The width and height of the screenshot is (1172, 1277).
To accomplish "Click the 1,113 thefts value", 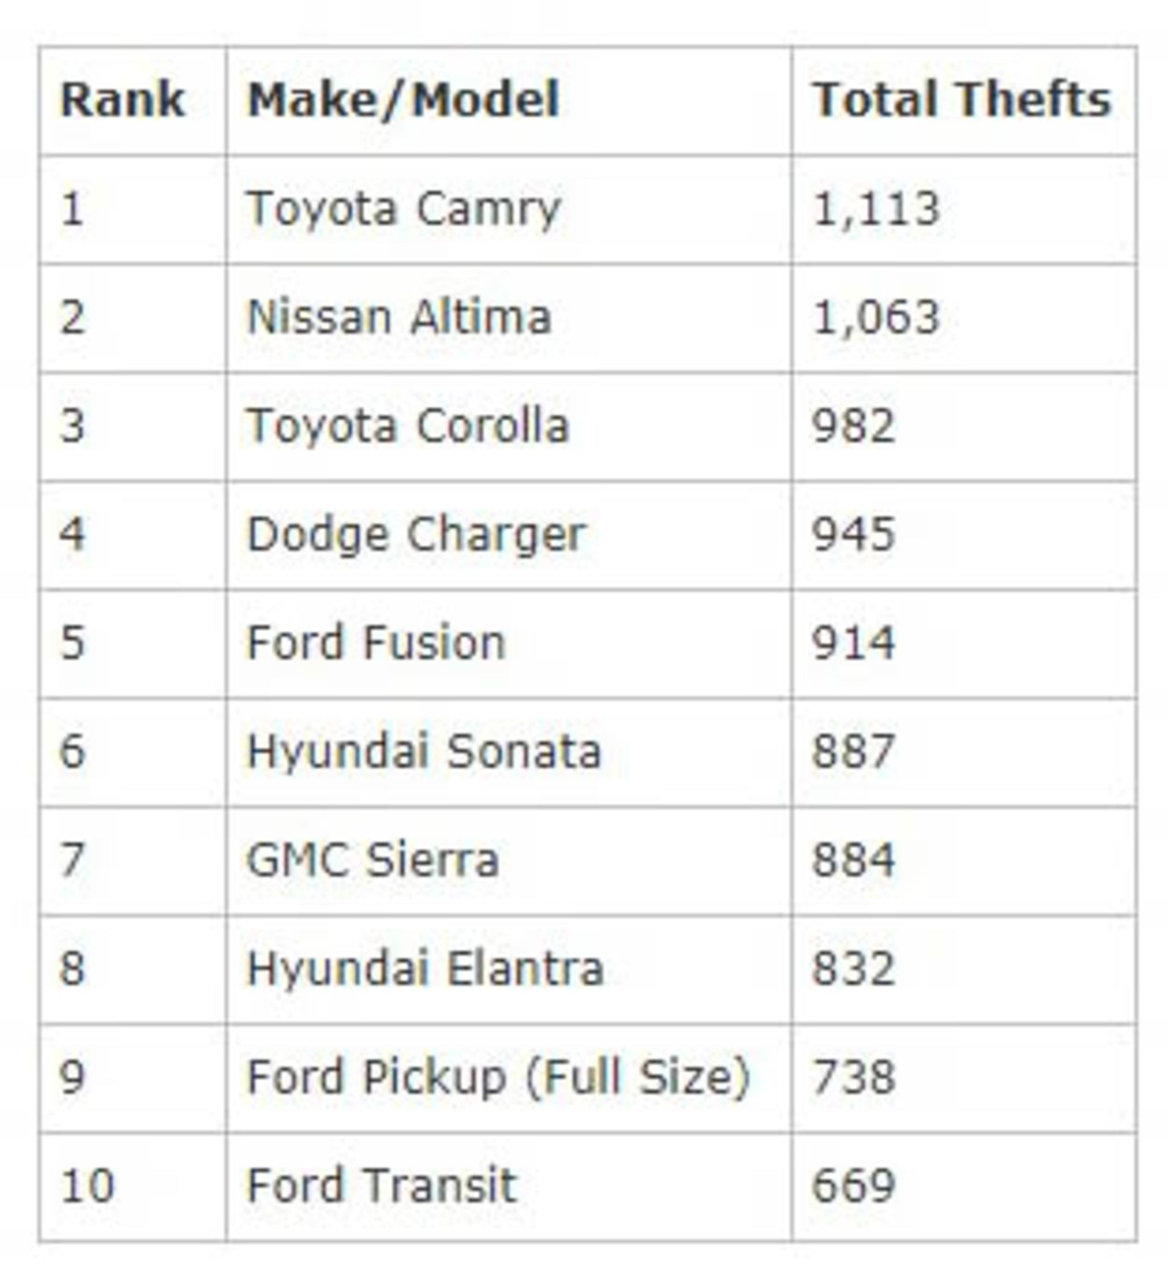I will coord(875,210).
